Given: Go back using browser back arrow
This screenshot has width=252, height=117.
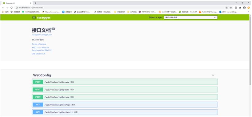Looking at the screenshot, I should (x=3, y=8).
